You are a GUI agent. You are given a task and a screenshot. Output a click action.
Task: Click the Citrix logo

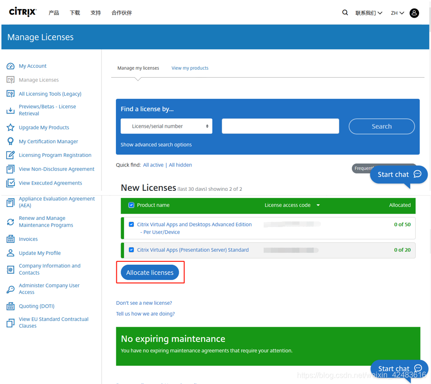click(23, 12)
